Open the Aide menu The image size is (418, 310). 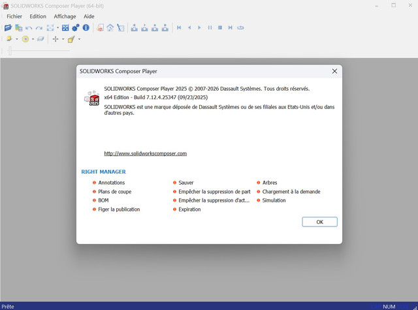point(89,16)
